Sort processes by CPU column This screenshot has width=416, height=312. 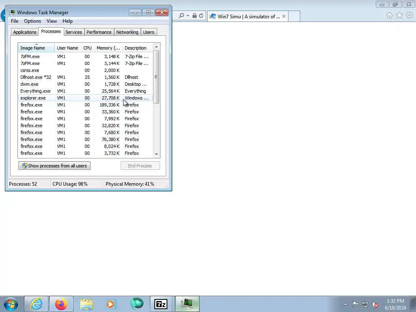87,48
